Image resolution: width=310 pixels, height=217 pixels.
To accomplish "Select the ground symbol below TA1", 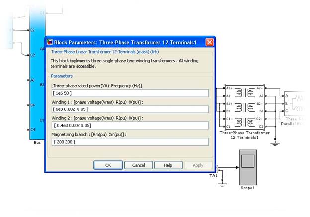I will [x=222, y=184].
